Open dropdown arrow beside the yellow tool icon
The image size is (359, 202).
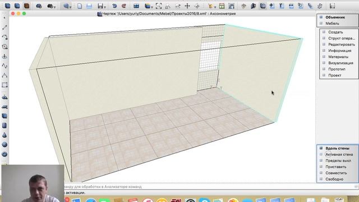coord(215,7)
